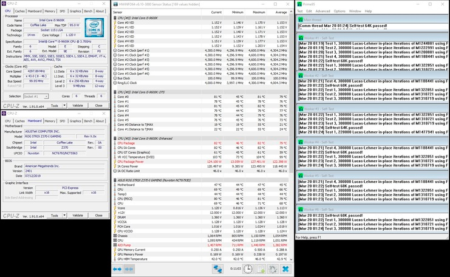
Task: Click Worker #5 Self-Test window icon
Action: [x=301, y=176]
